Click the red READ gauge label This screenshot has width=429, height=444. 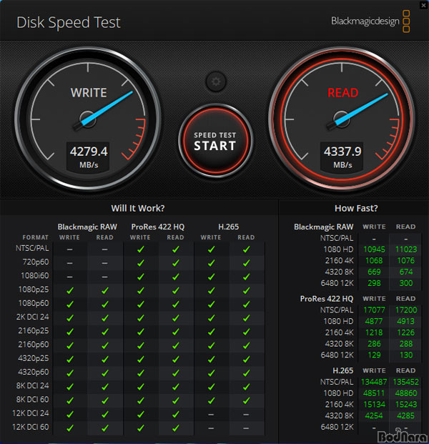(342, 93)
